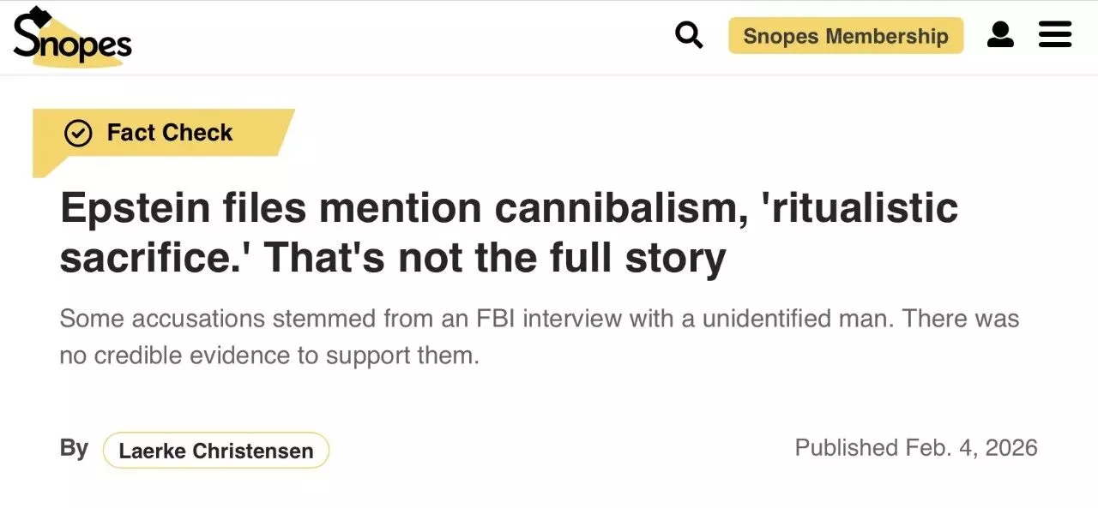Open the hamburger navigation menu

(x=1055, y=35)
